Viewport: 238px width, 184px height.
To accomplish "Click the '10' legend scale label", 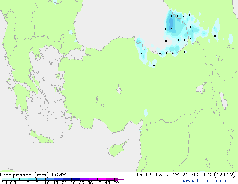I will [x=47, y=182].
